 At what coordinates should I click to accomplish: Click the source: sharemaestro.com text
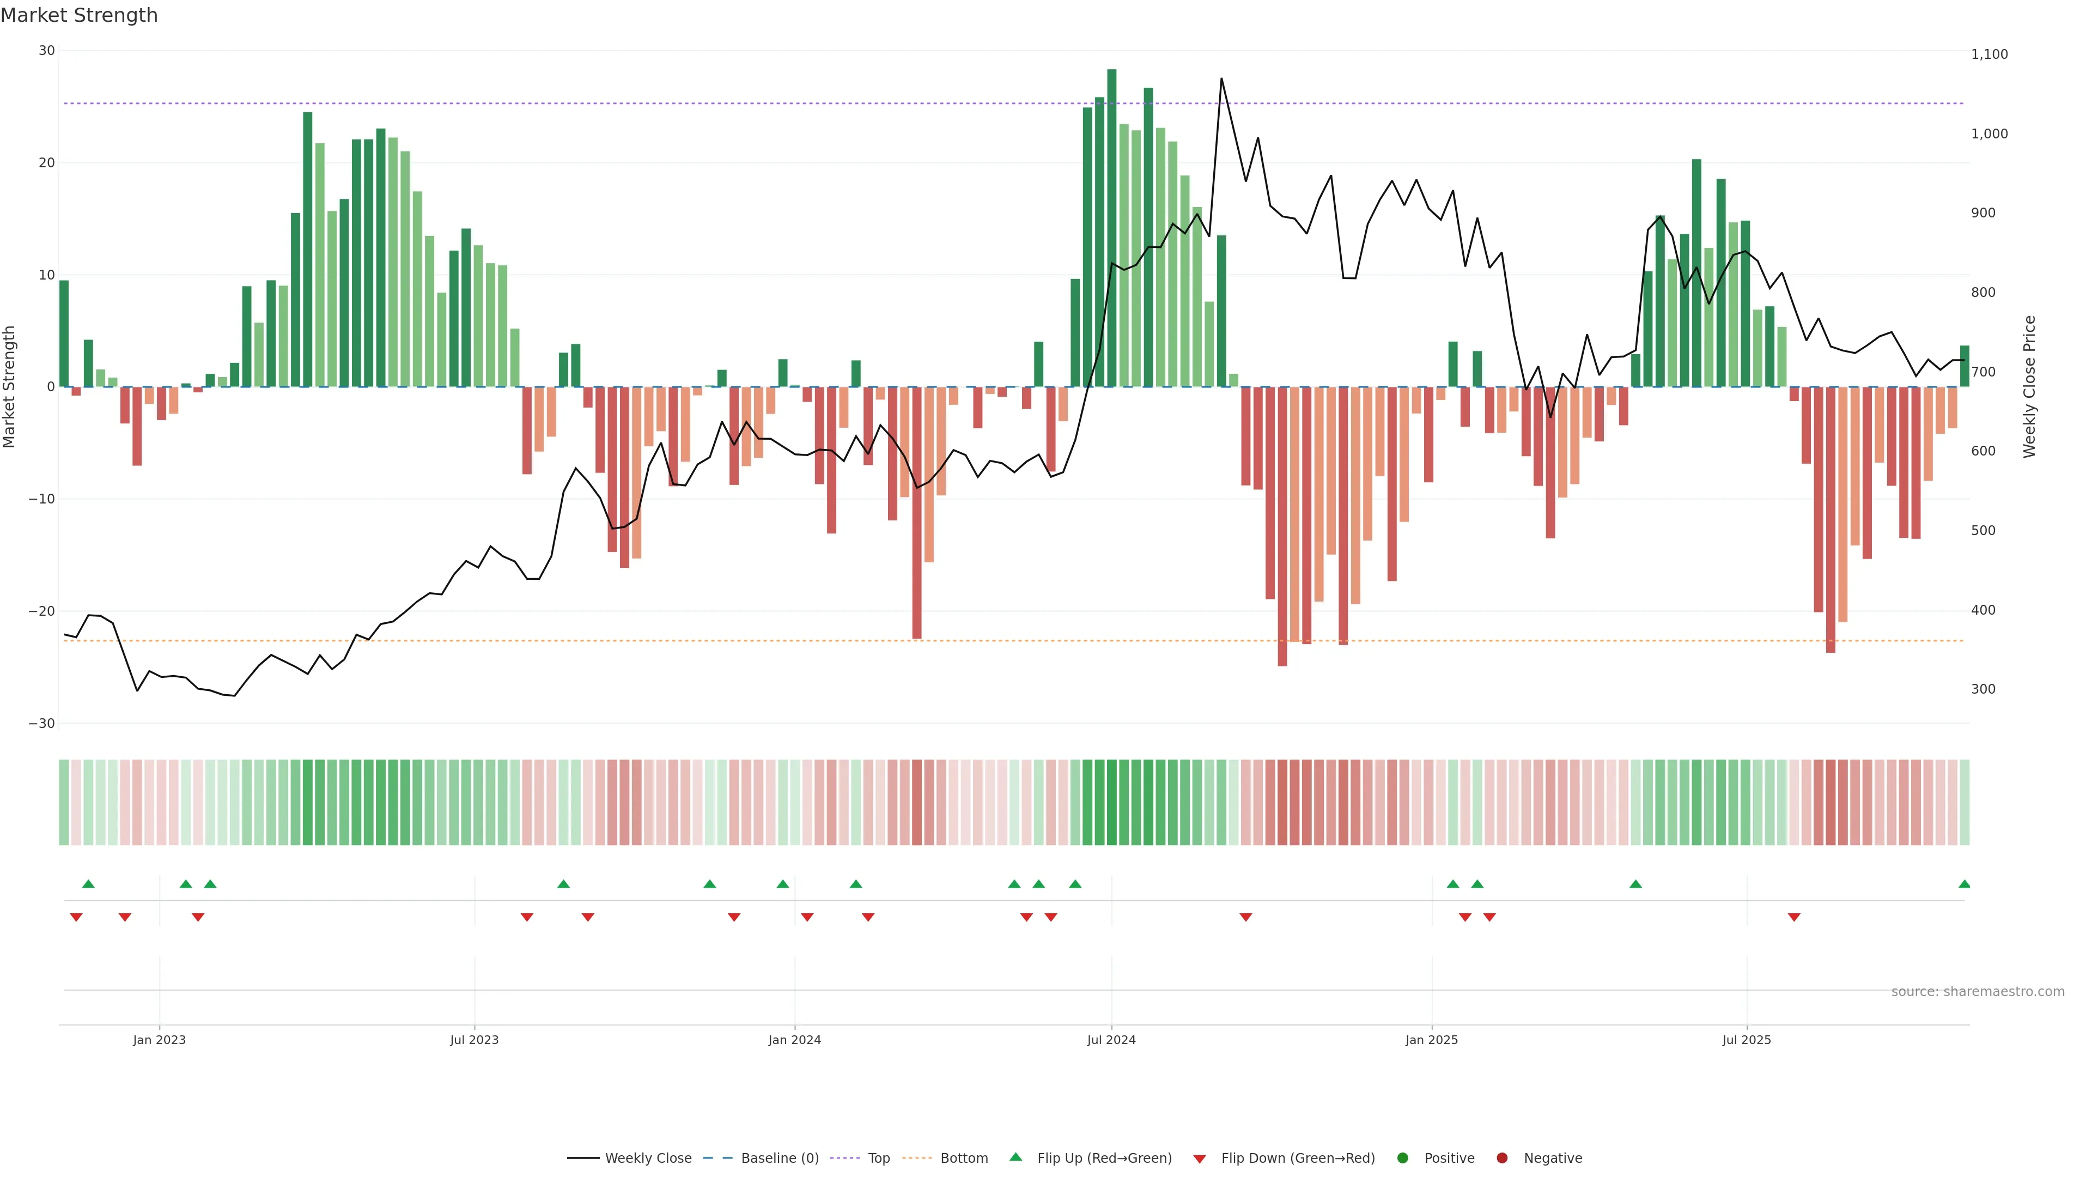pos(1978,991)
